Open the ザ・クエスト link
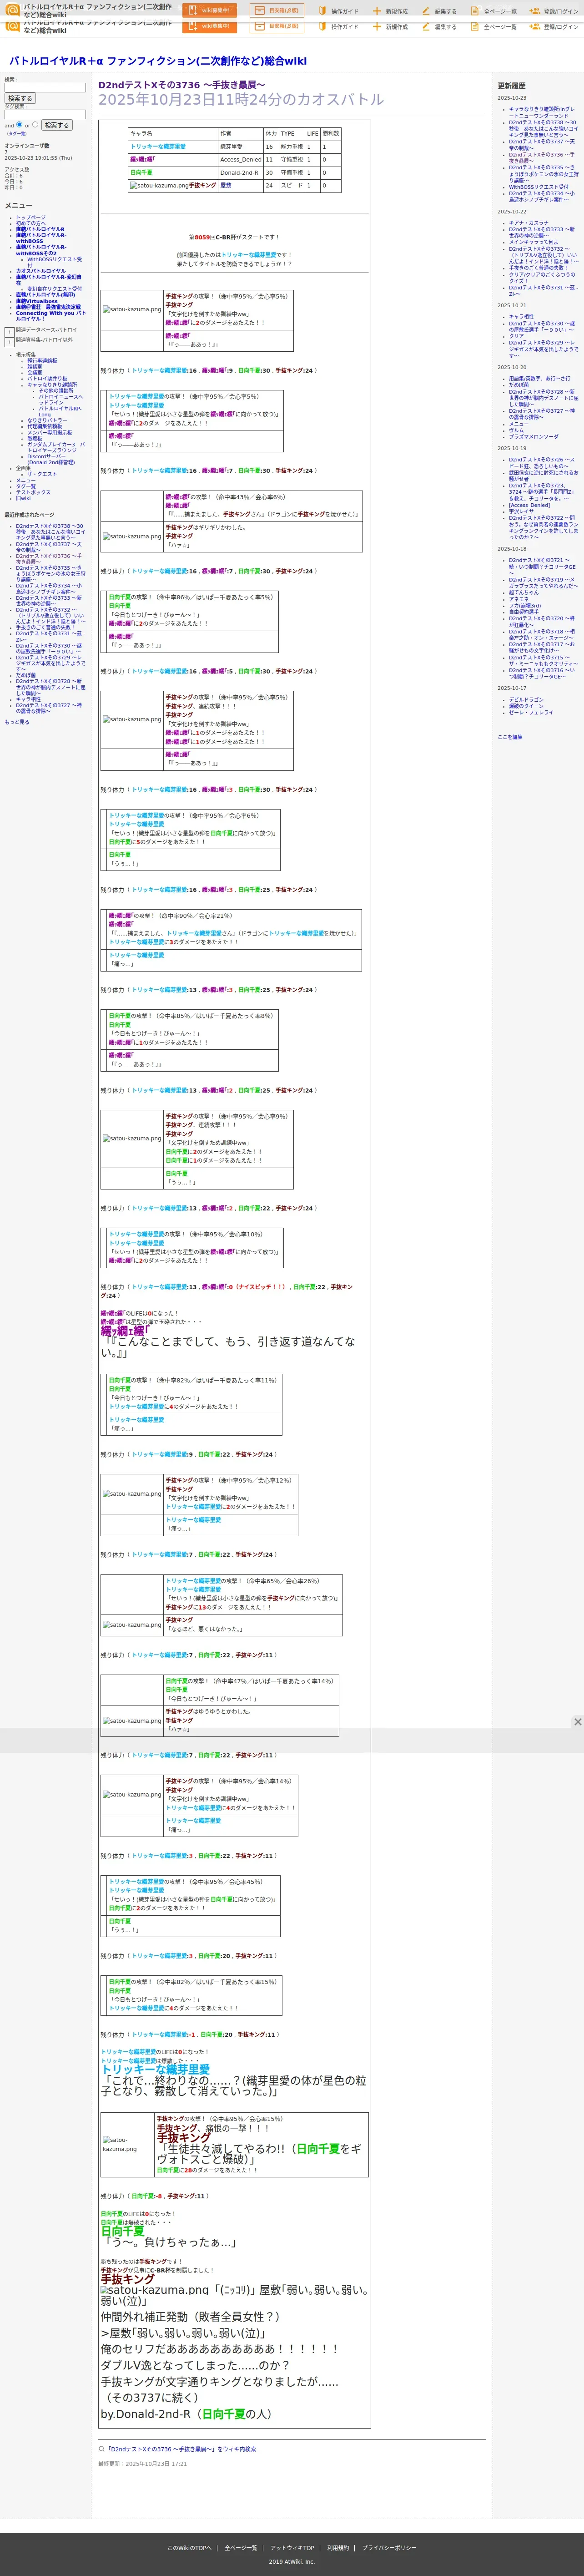The width and height of the screenshot is (584, 2576). click(x=42, y=474)
